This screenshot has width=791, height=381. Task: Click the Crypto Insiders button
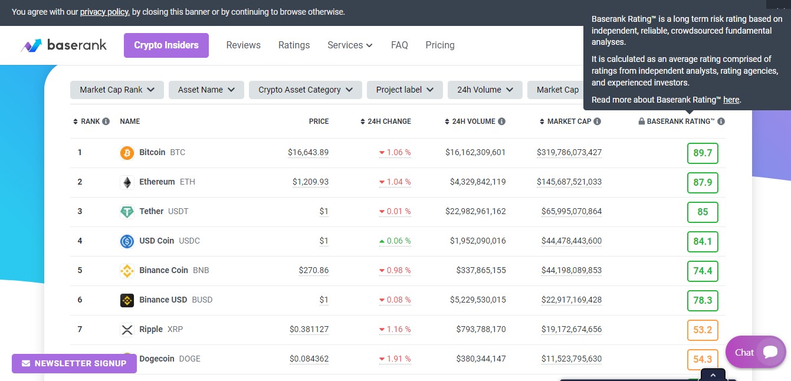(x=166, y=45)
